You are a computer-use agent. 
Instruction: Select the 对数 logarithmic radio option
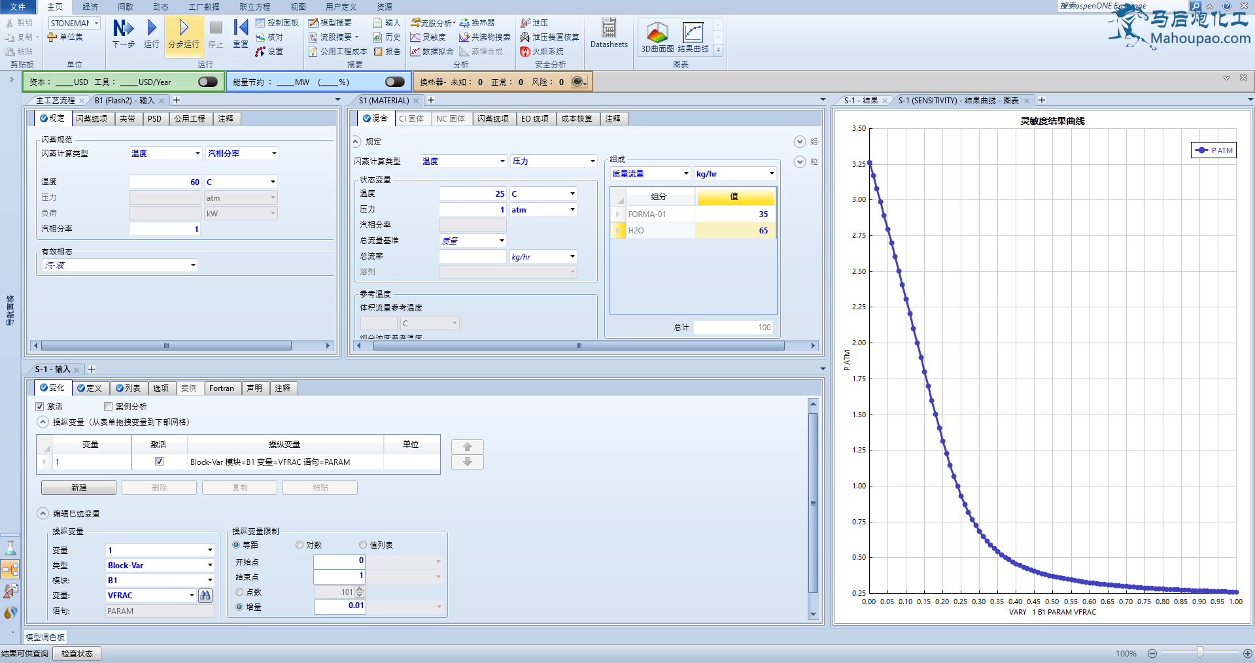[300, 545]
